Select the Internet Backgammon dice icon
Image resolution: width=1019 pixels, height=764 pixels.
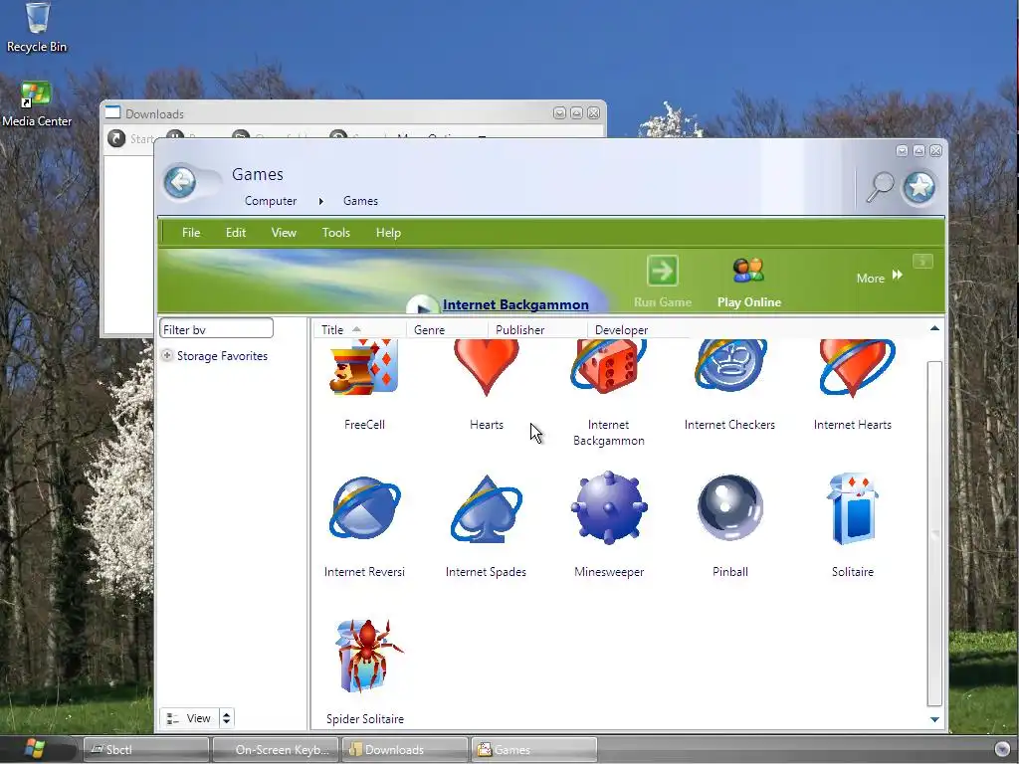tap(608, 367)
